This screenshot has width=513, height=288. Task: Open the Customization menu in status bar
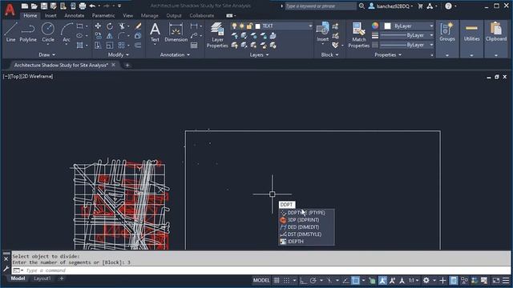coord(506,281)
